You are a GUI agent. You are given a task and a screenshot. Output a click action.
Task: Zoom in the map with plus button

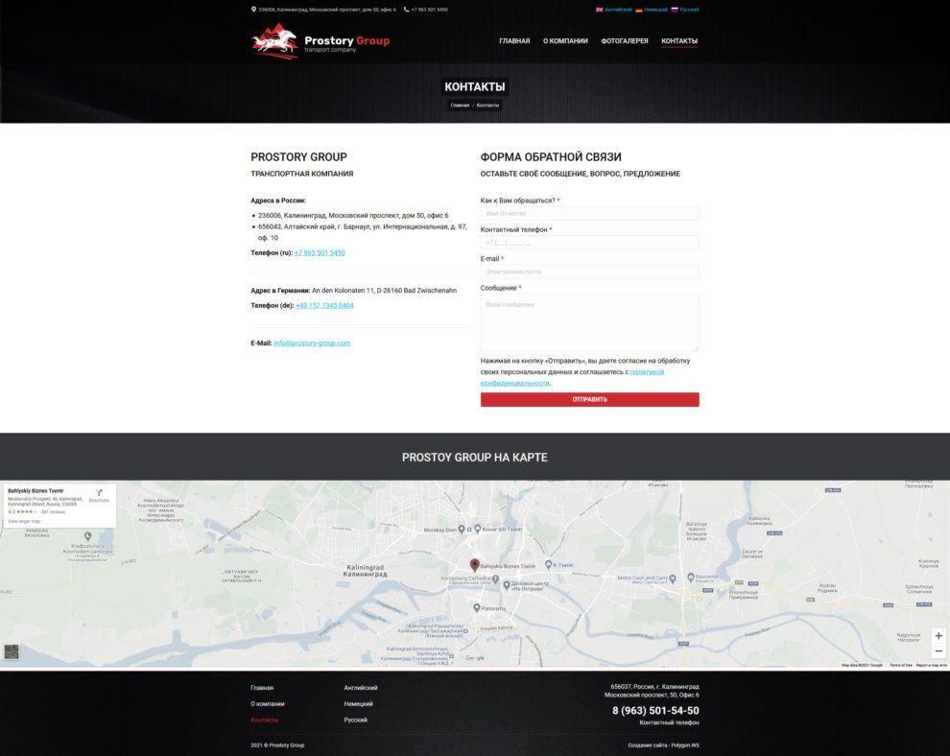tap(938, 635)
